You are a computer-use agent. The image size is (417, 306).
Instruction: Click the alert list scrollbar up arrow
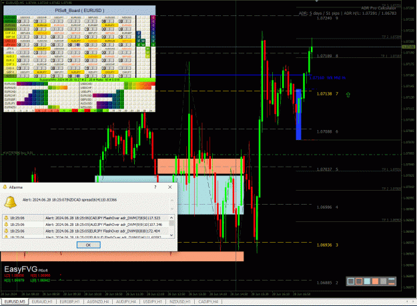171,217
